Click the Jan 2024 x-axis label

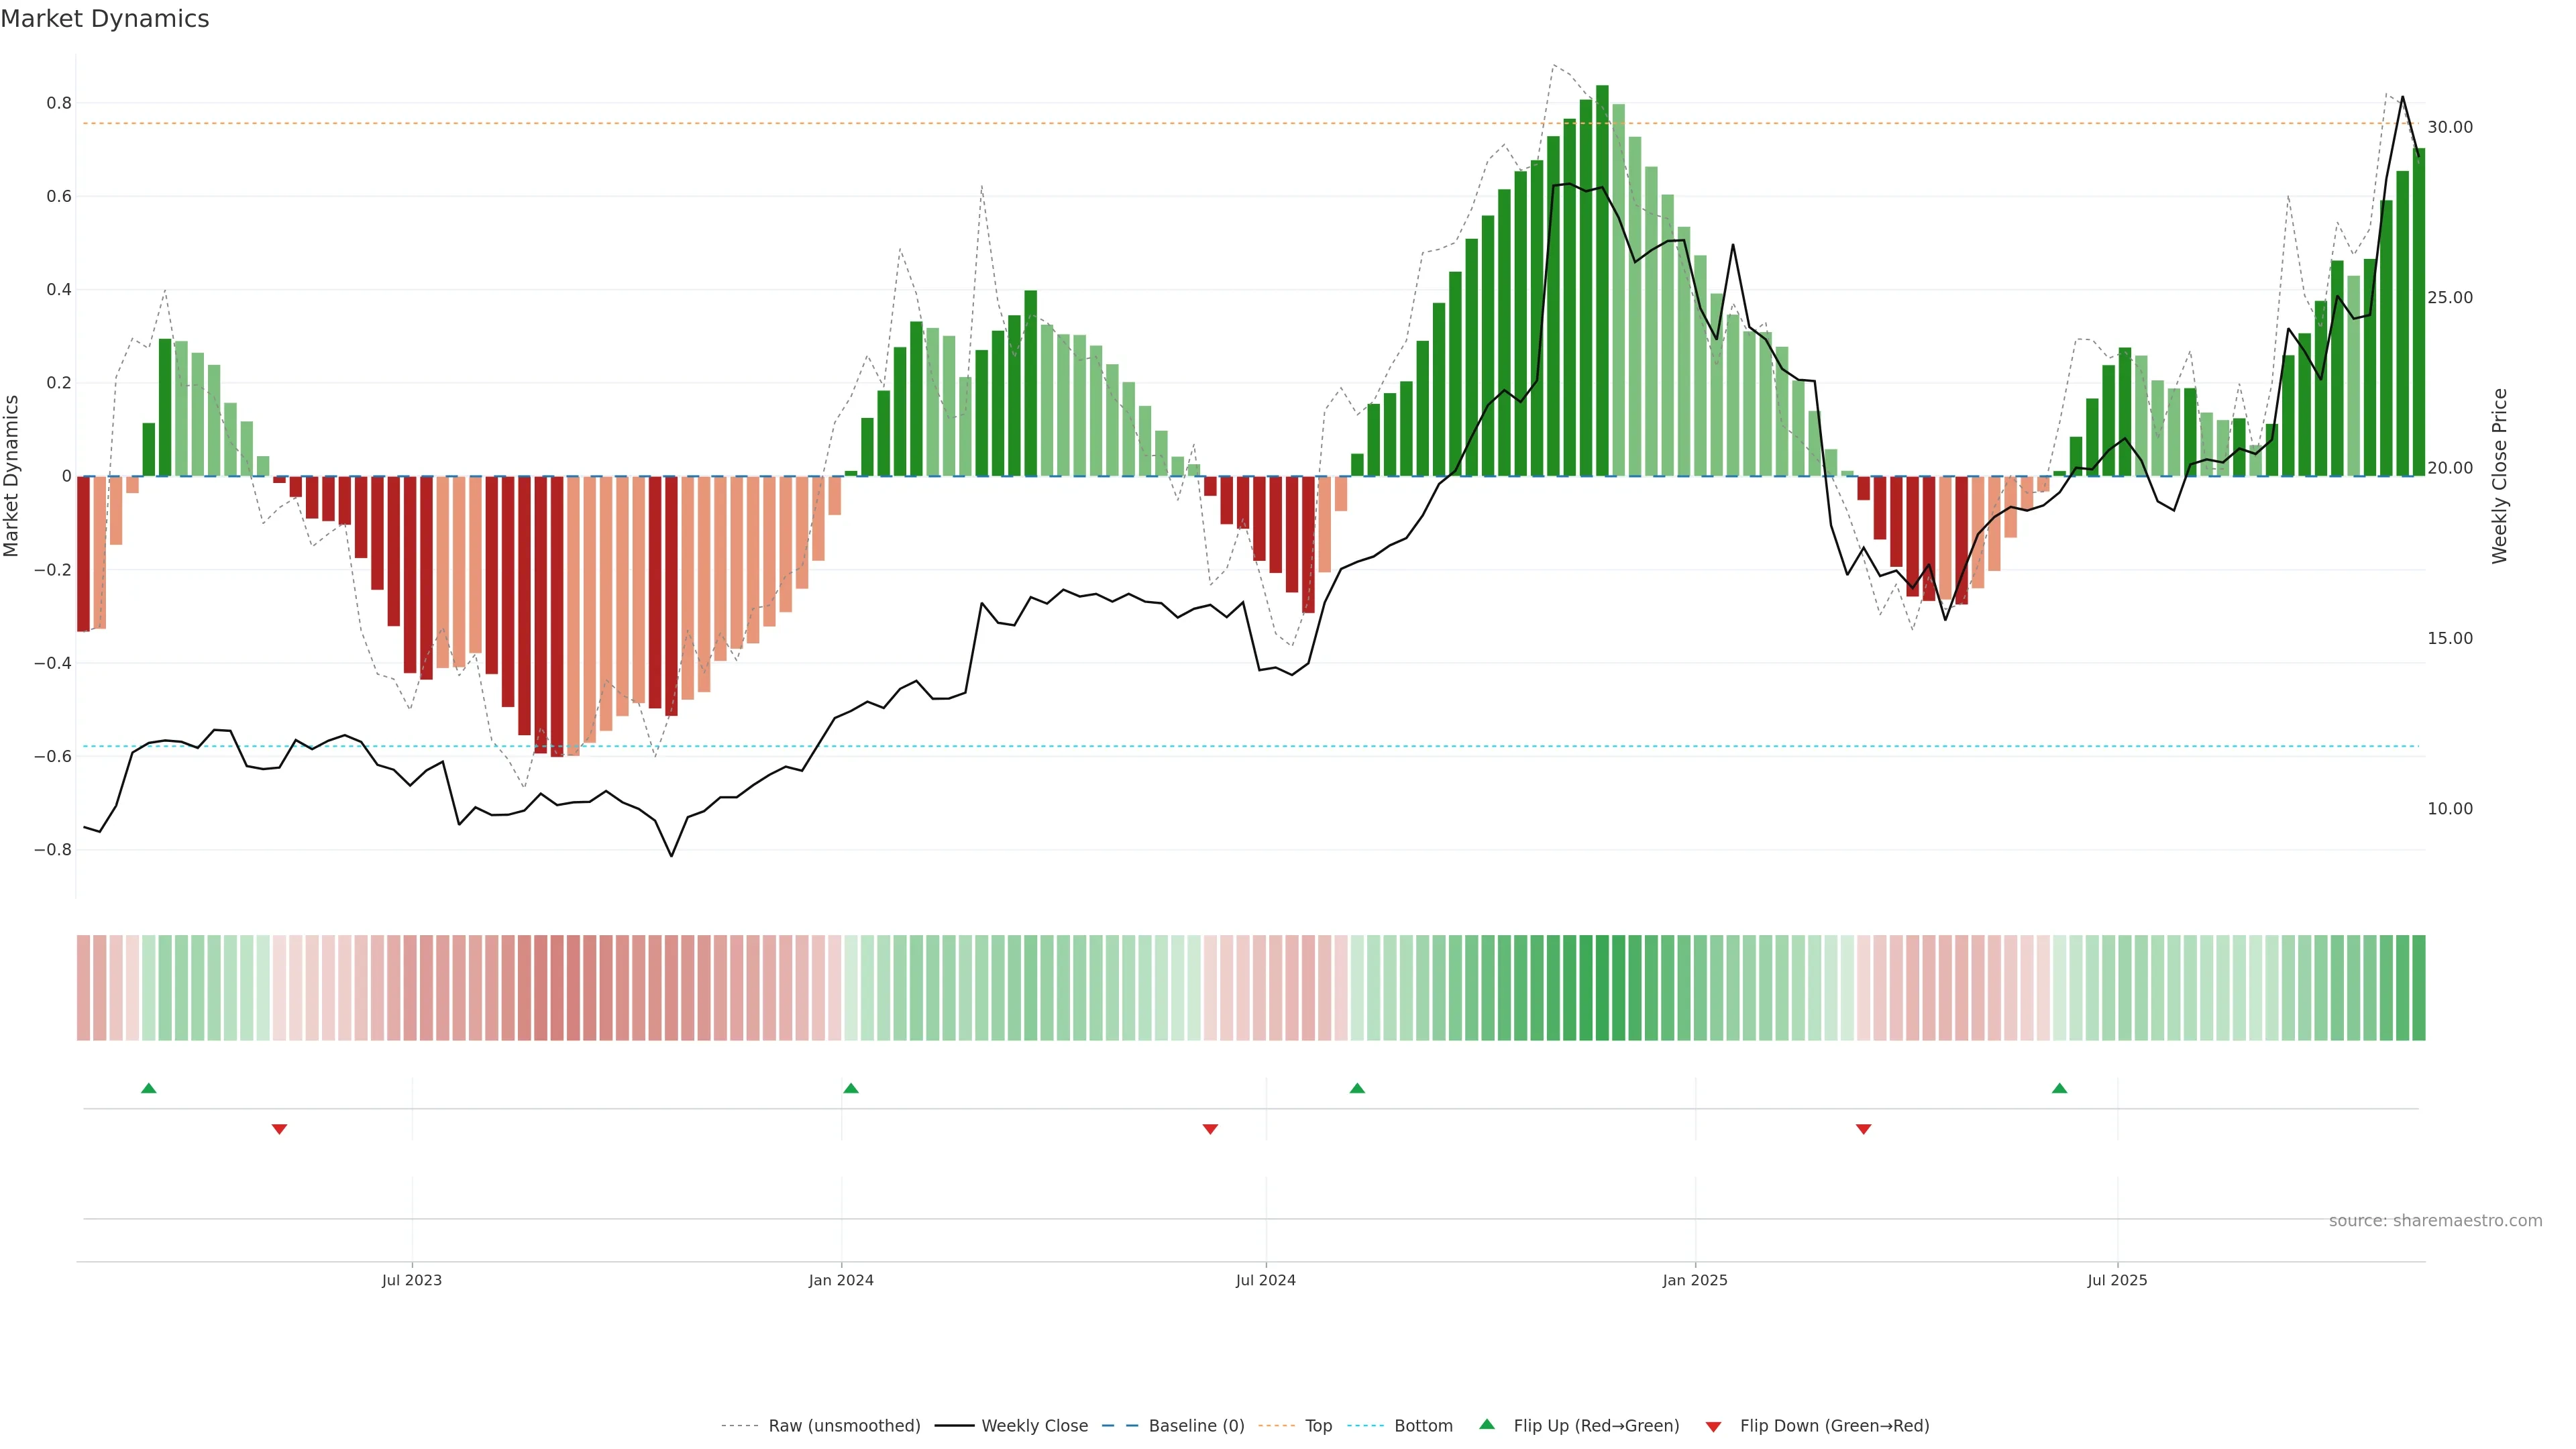[841, 1280]
